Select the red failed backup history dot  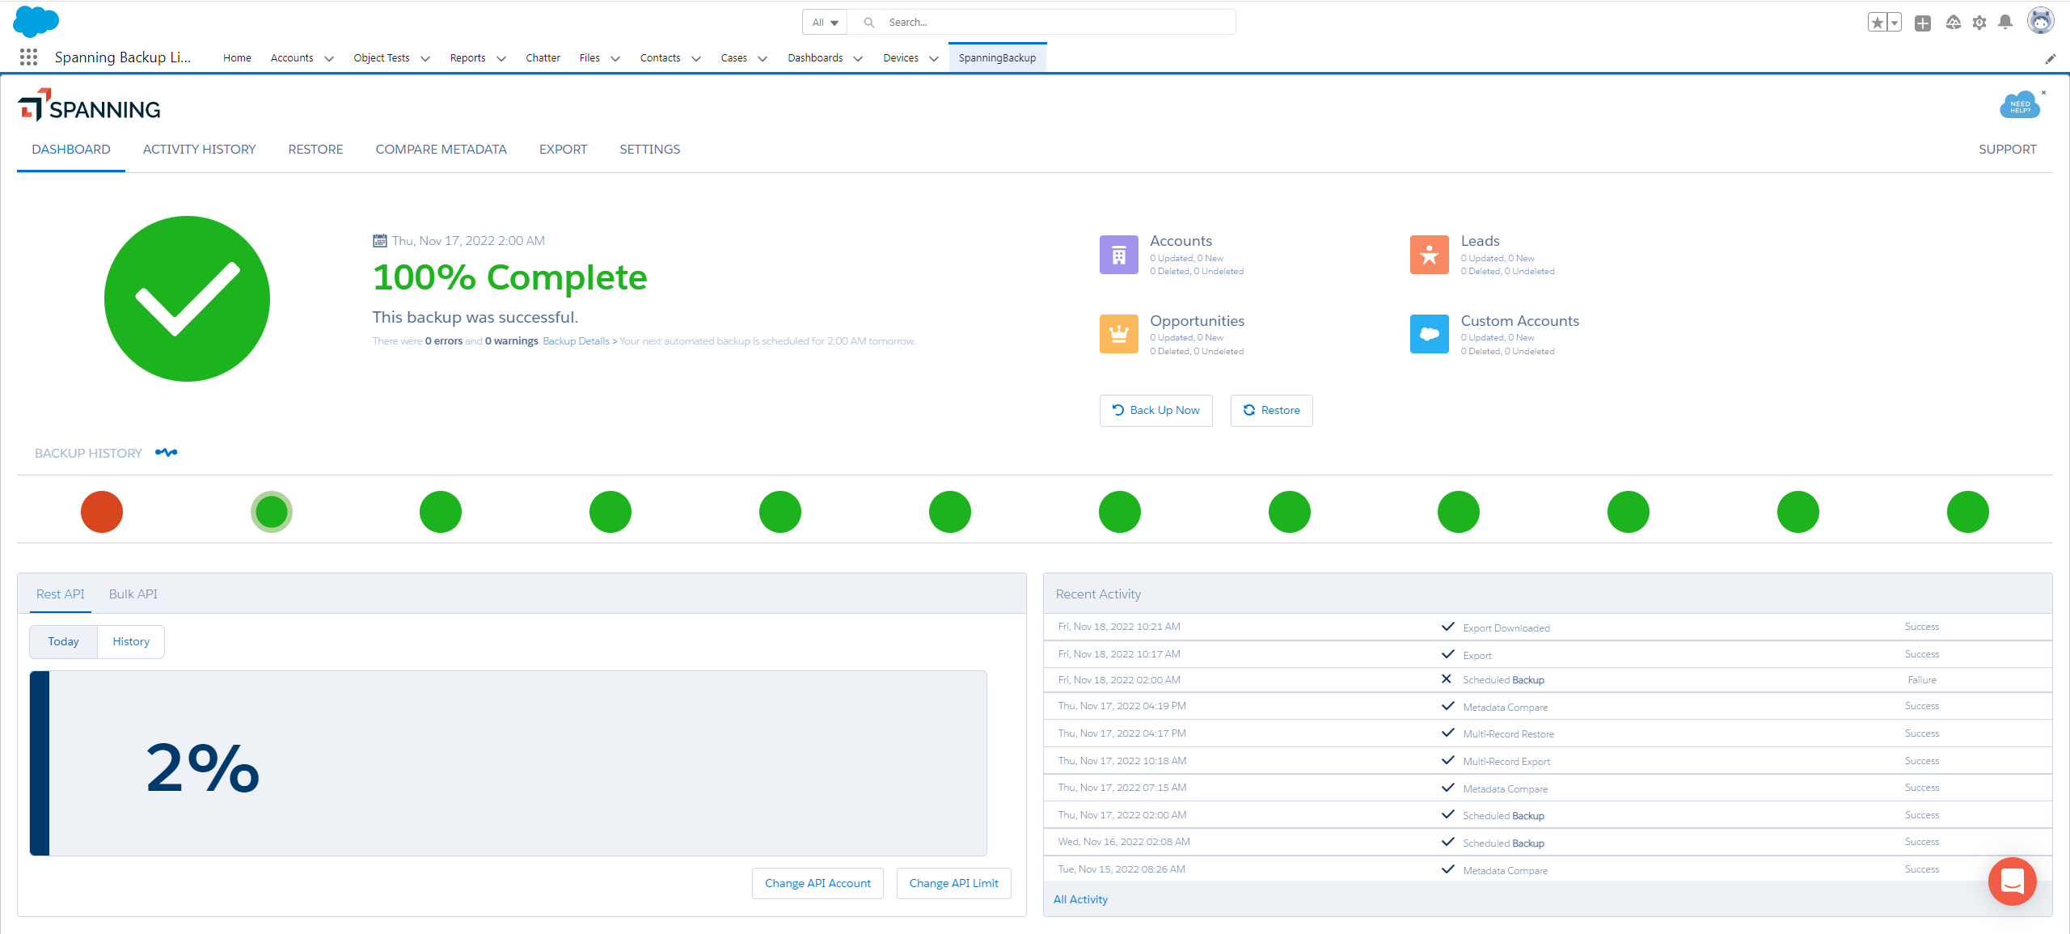pyautogui.click(x=102, y=512)
